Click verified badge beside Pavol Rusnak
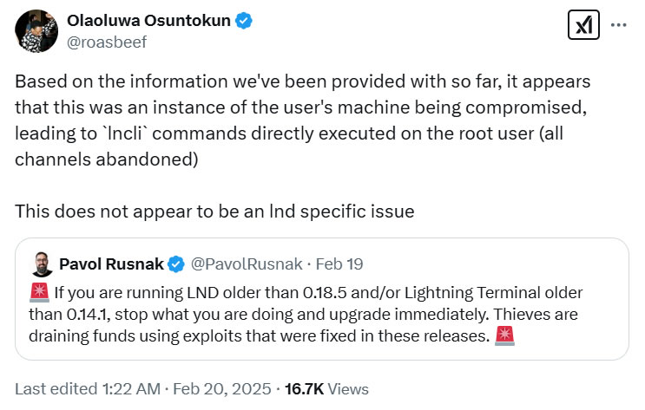This screenshot has width=645, height=410. coord(174,264)
